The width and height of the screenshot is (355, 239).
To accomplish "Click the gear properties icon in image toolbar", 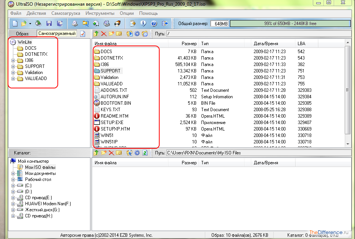I will click(x=137, y=34).
